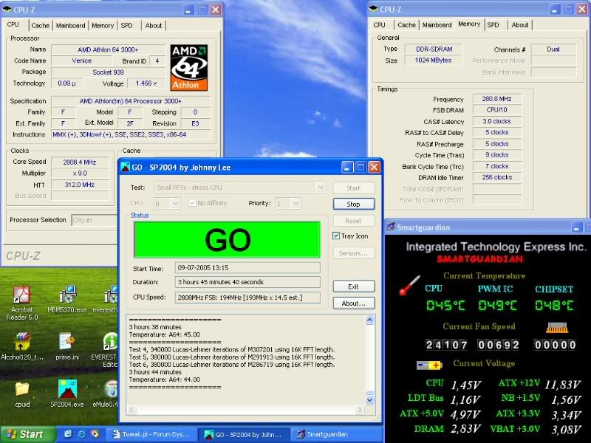Image resolution: width=591 pixels, height=443 pixels.
Task: Open the Acrobat Reader 5.0 desktop icon
Action: [22, 295]
